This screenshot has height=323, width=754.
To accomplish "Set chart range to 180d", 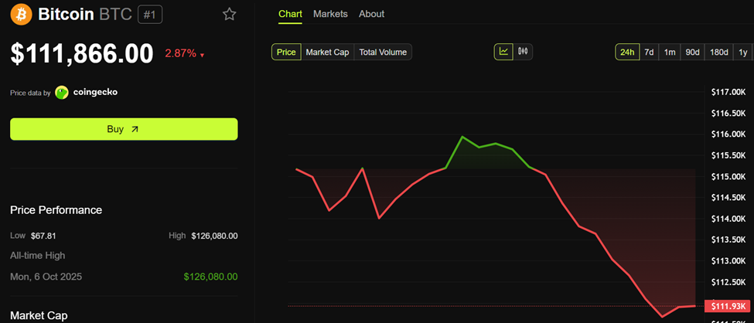I will click(x=719, y=52).
